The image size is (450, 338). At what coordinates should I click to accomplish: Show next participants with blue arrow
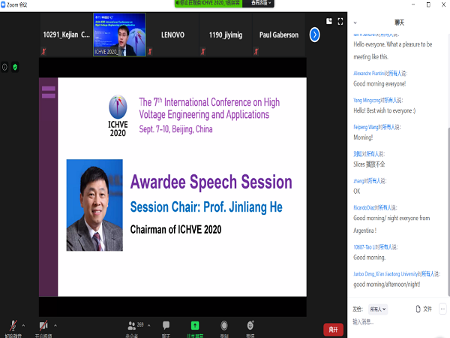pos(315,35)
